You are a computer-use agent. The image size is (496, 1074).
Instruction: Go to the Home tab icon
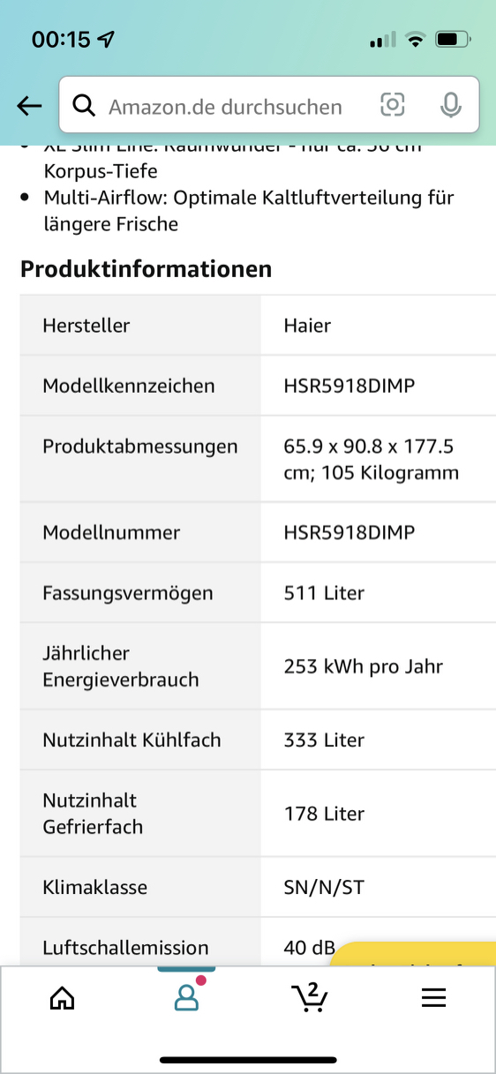[x=62, y=998]
